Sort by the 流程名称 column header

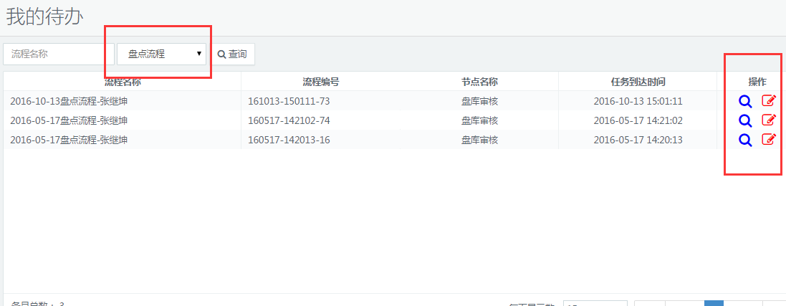click(x=123, y=82)
